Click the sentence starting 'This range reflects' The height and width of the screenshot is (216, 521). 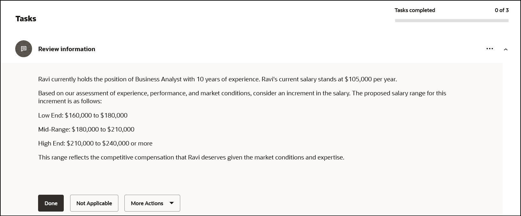pos(191,157)
